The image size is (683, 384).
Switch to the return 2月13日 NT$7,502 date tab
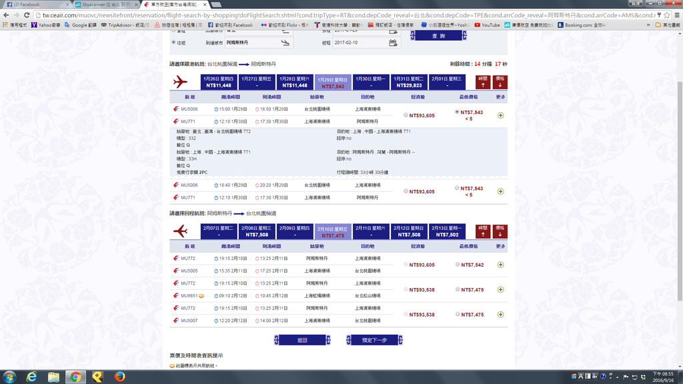447,231
